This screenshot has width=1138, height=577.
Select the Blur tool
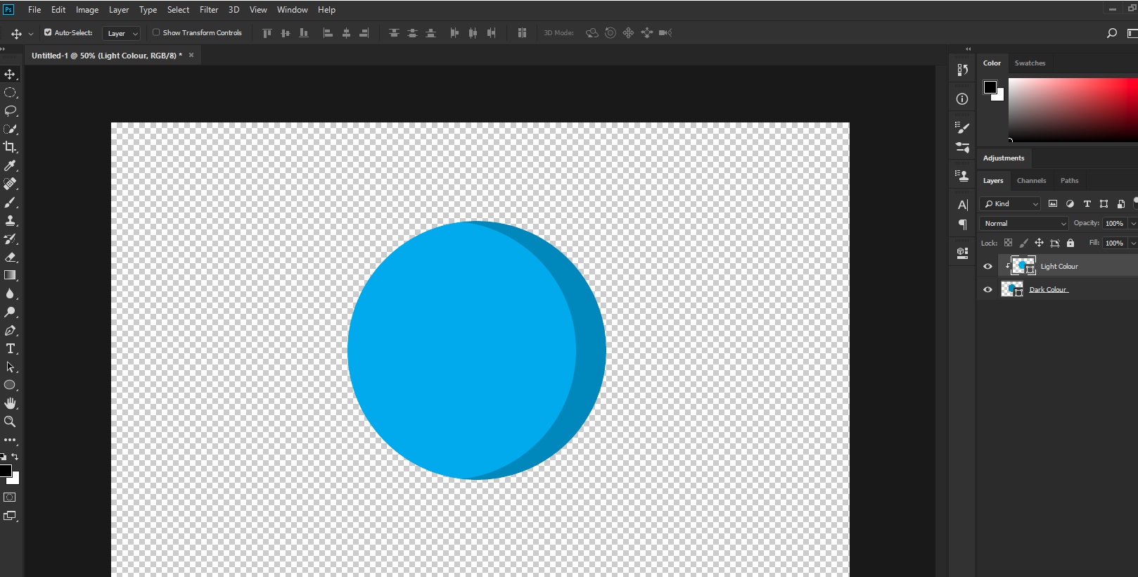tap(10, 293)
